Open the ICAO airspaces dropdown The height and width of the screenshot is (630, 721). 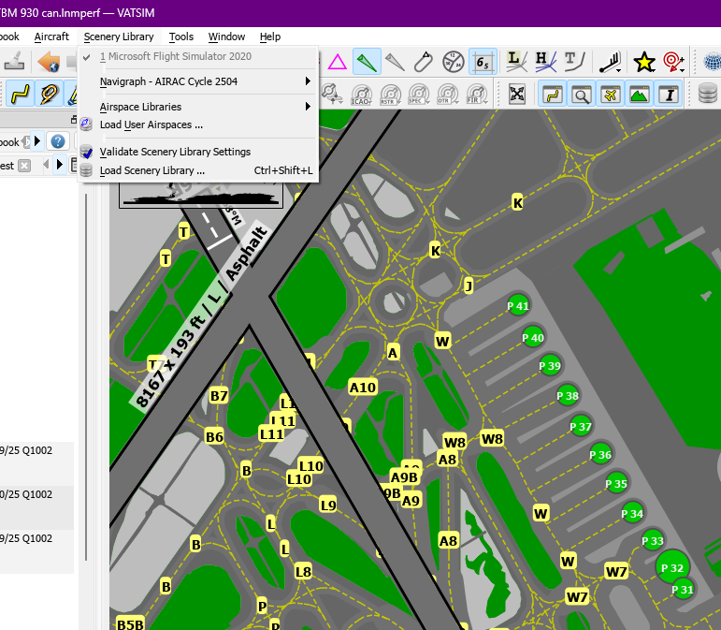tap(361, 95)
